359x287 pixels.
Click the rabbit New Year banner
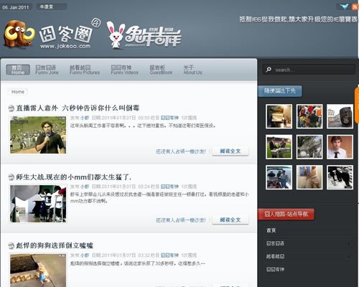coord(144,35)
